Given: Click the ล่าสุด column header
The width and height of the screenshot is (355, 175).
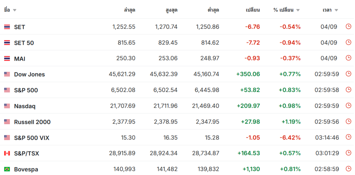Looking at the screenshot, I should (129, 10).
